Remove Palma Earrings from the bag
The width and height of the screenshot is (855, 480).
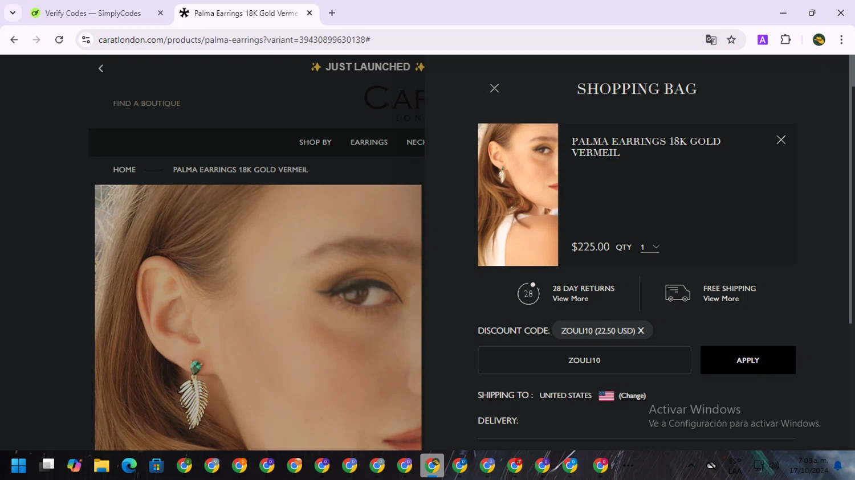[781, 140]
